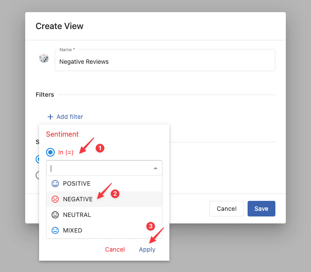Click the Add filter link text
Screen dimensions: 311x272
click(x=69, y=117)
